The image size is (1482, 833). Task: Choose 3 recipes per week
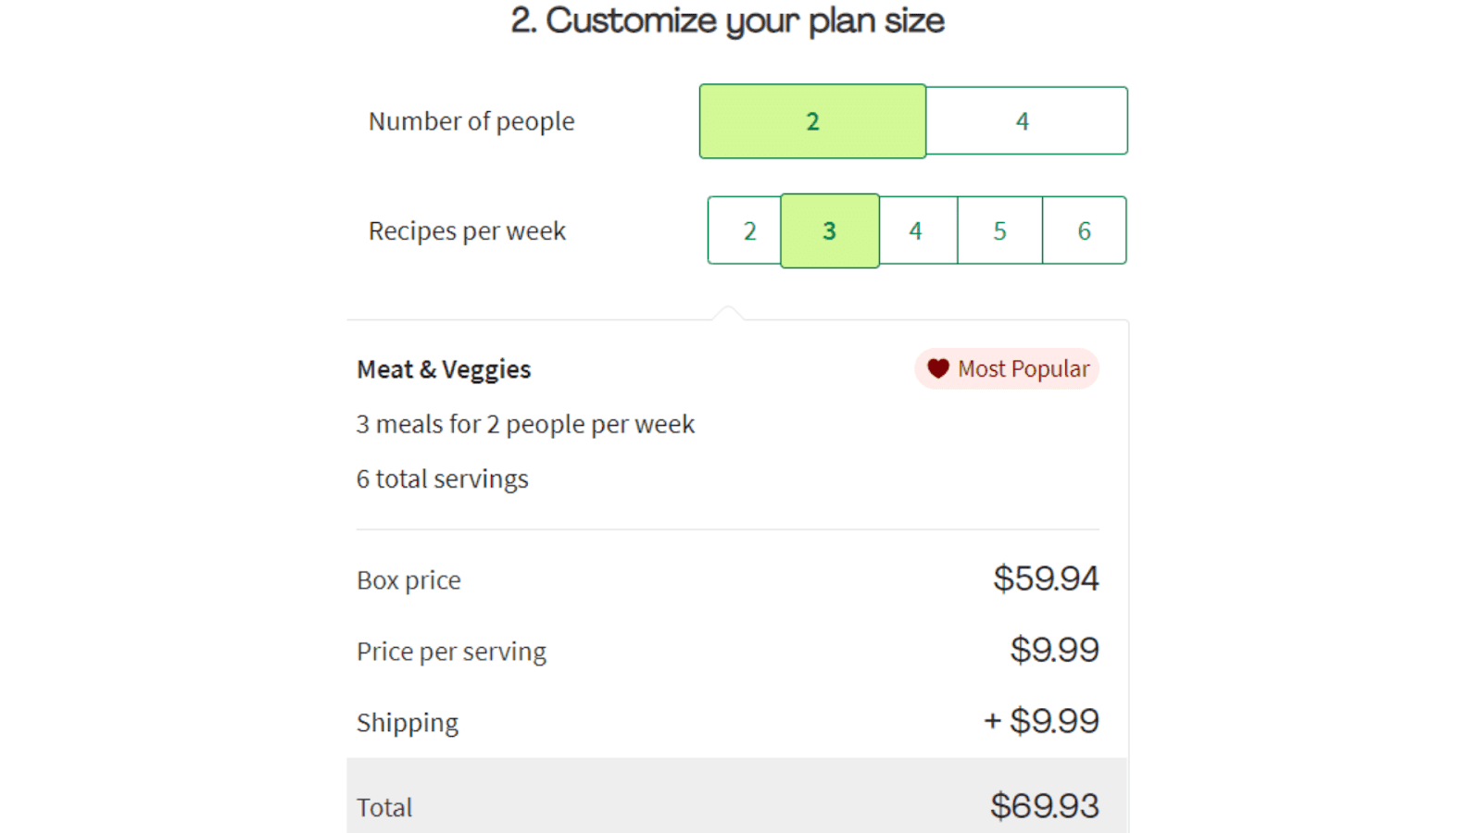(x=830, y=230)
